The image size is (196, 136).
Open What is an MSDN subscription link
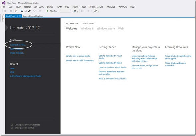(x=112, y=79)
